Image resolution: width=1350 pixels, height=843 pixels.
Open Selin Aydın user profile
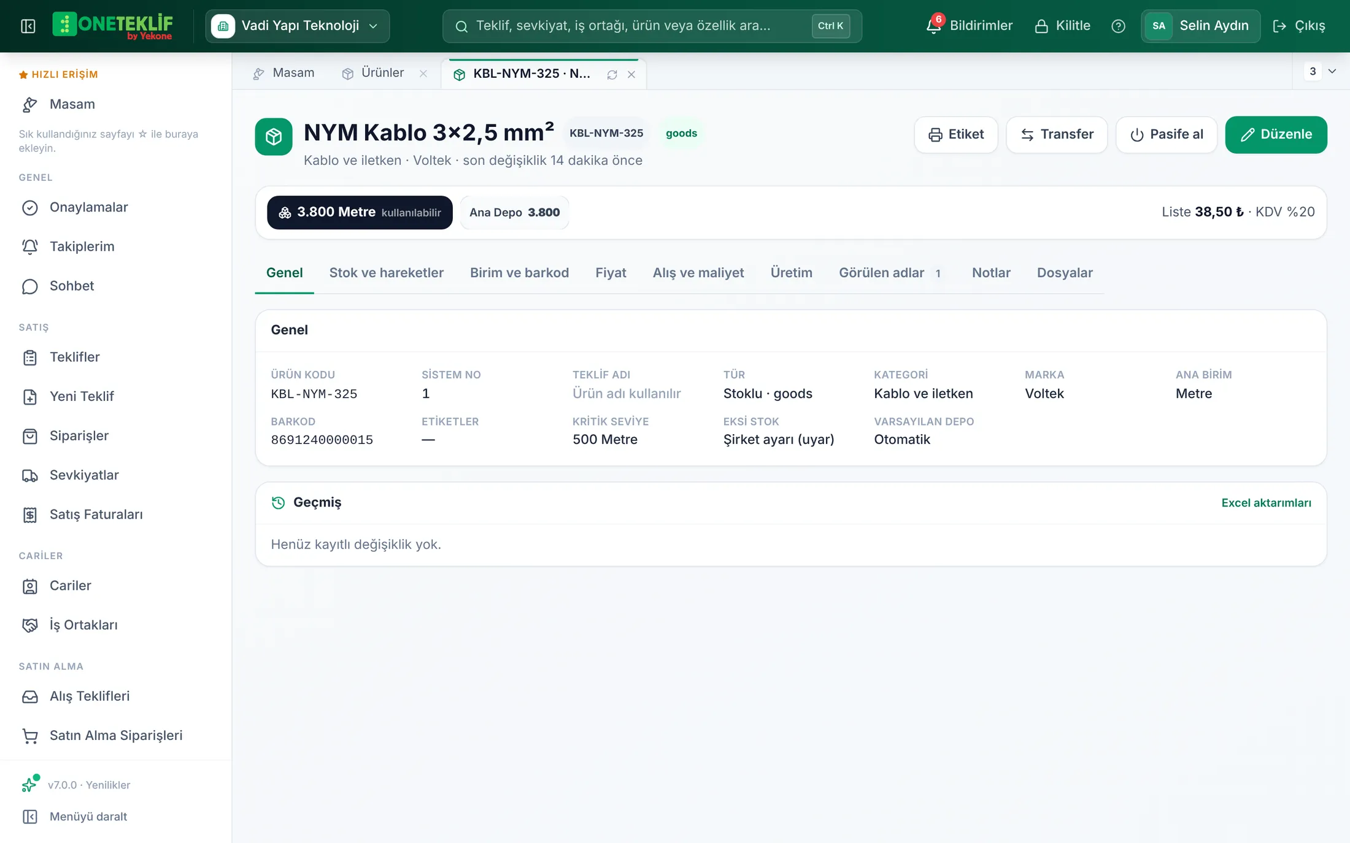(1200, 26)
